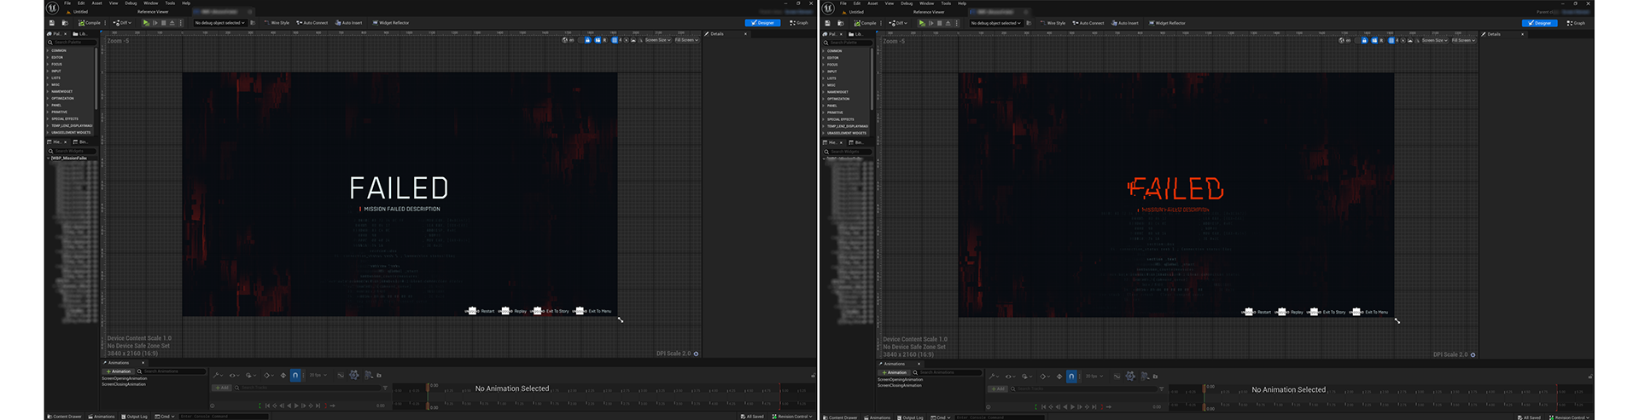The image size is (1639, 420).
Task: Click the Search Palette field in left window
Action: pos(72,42)
